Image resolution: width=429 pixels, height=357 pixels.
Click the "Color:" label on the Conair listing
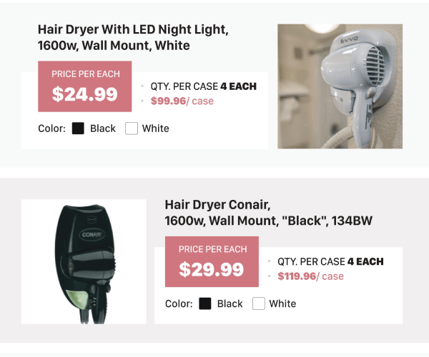[179, 303]
